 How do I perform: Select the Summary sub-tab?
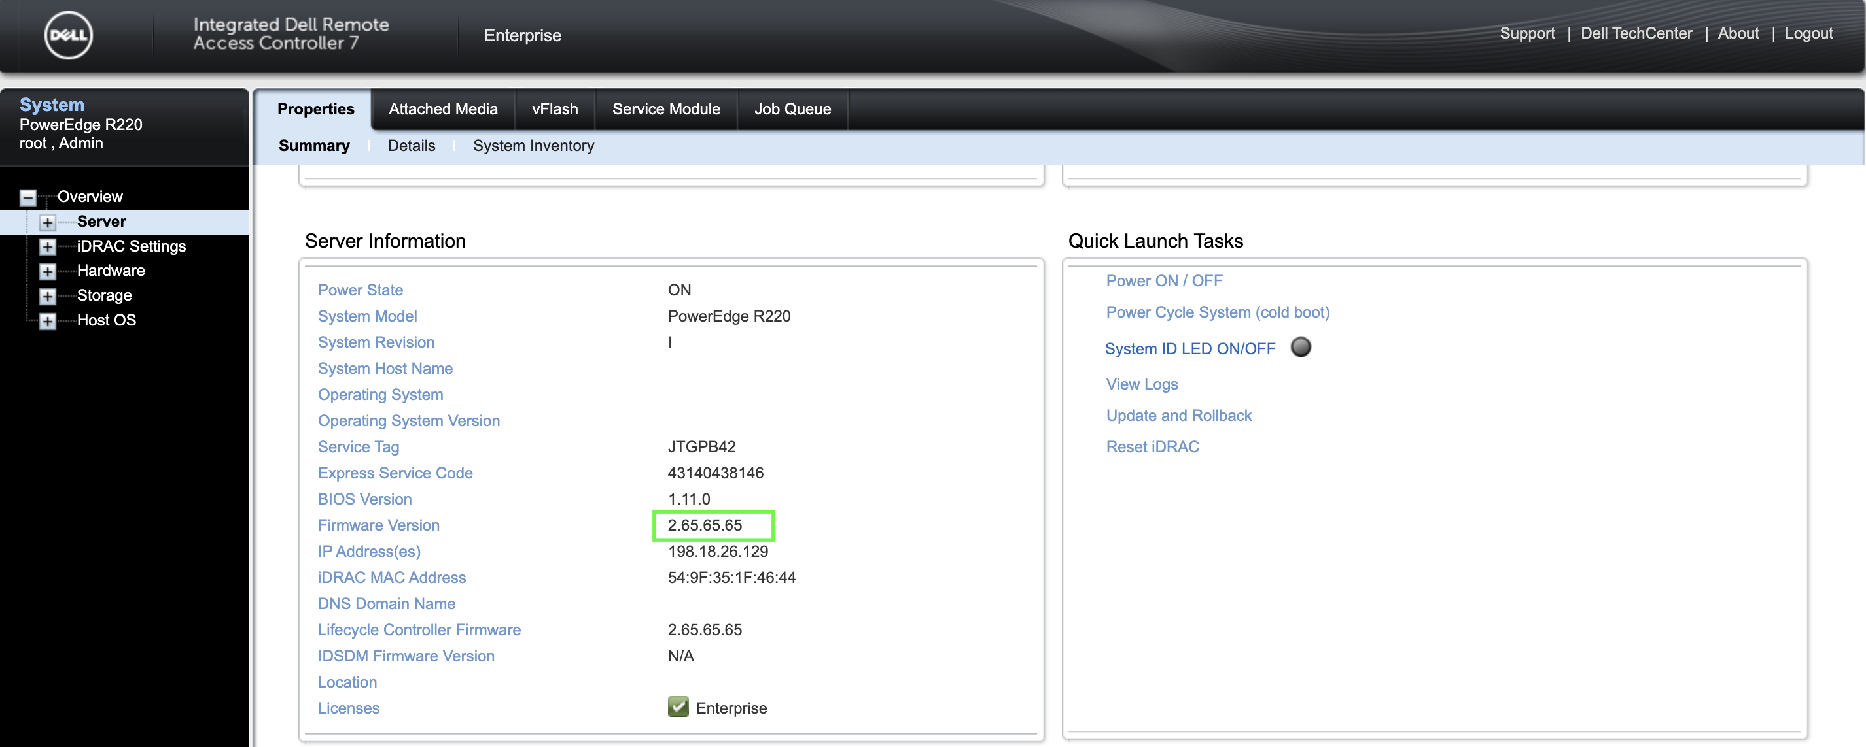313,146
